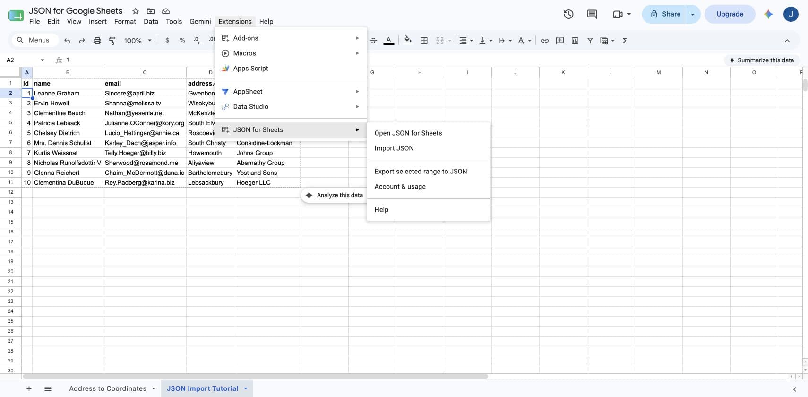Viewport: 808px width, 397px height.
Task: Format as currency with dollar icon
Action: point(167,41)
